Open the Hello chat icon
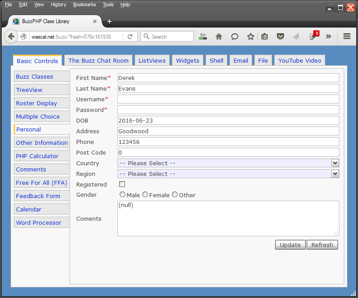 point(234,36)
